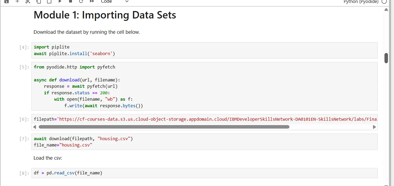394x186 pixels.
Task: Insert a new cell below
Action: click(17, 2)
